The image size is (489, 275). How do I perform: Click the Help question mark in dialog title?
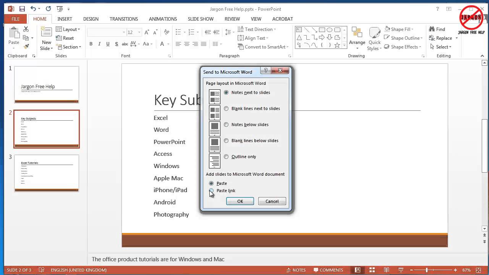tap(266, 70)
